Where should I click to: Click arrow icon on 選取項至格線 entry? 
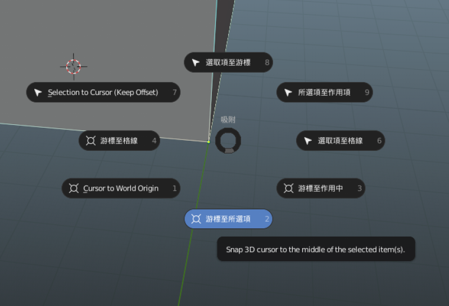coord(308,141)
